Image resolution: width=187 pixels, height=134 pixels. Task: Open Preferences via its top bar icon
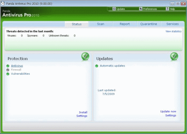141,9
